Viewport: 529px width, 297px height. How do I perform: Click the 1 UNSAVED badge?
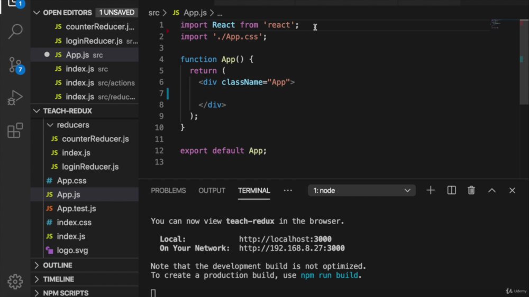(x=117, y=13)
